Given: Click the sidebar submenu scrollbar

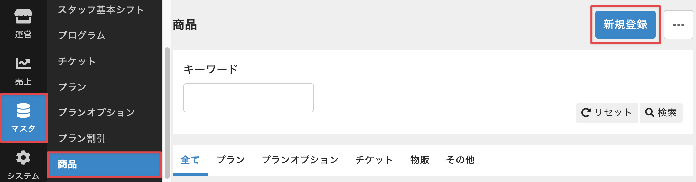Looking at the screenshot, I should 167,112.
